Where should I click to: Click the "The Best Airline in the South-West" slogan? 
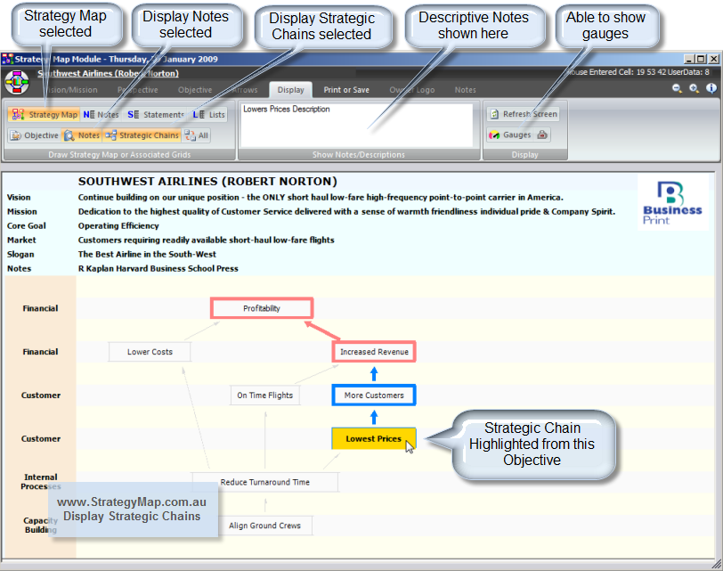click(147, 254)
